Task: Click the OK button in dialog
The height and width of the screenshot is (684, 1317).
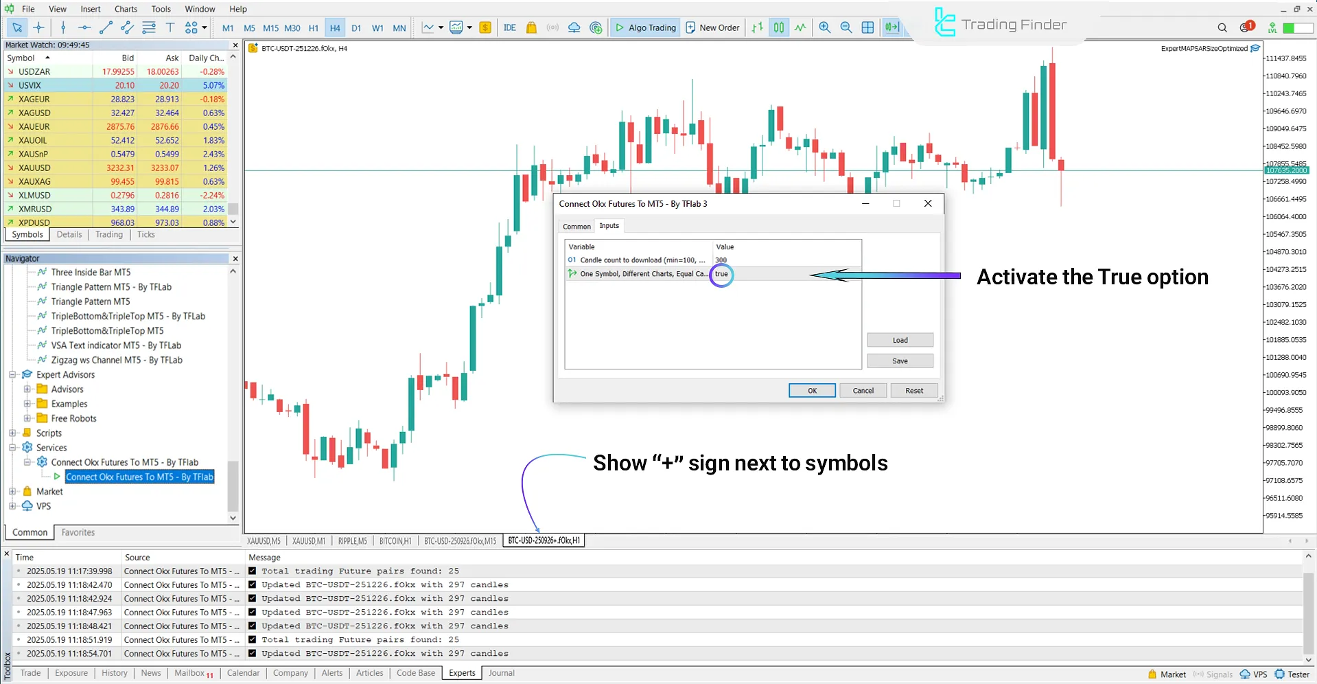Action: point(811,390)
